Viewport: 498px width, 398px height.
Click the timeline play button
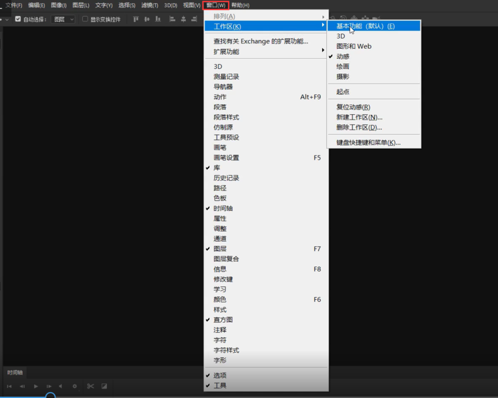[36, 386]
